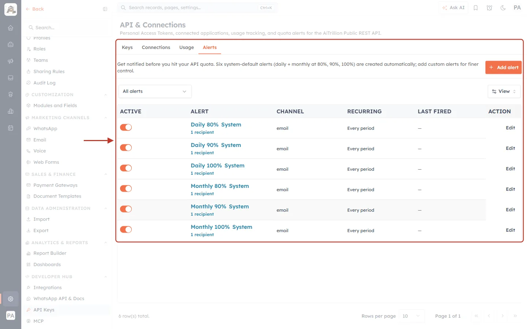Toggle the Monthly 80% System alert

tap(126, 189)
